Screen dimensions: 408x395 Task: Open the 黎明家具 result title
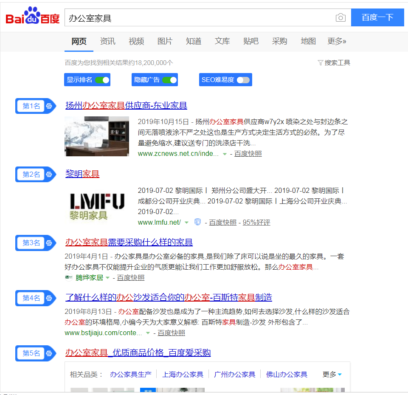(82, 174)
